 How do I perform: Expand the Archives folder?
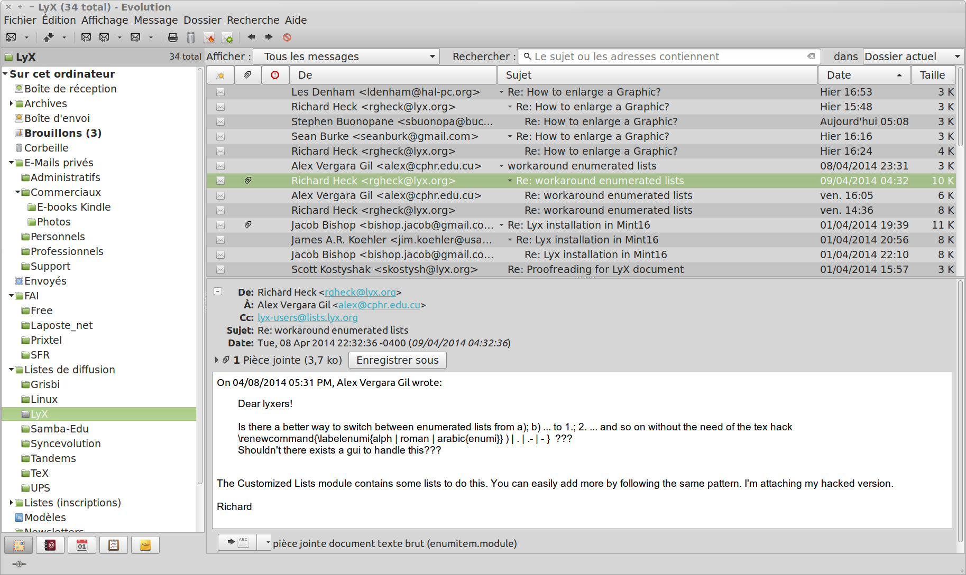click(x=11, y=103)
